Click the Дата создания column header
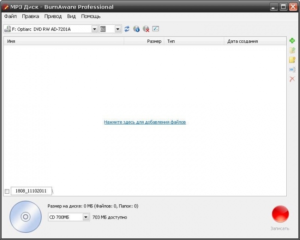The height and width of the screenshot is (240, 300). click(x=243, y=42)
